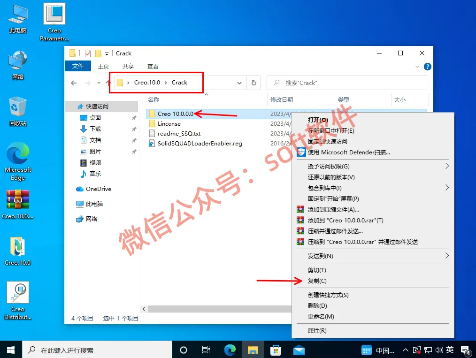The image size is (476, 358).
Task: Switch to the 查看 ribbon tab
Action: point(153,66)
